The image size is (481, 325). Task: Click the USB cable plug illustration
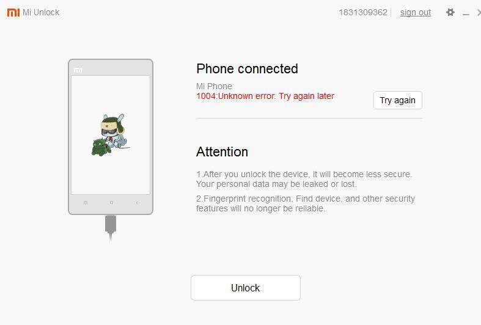[x=111, y=228]
